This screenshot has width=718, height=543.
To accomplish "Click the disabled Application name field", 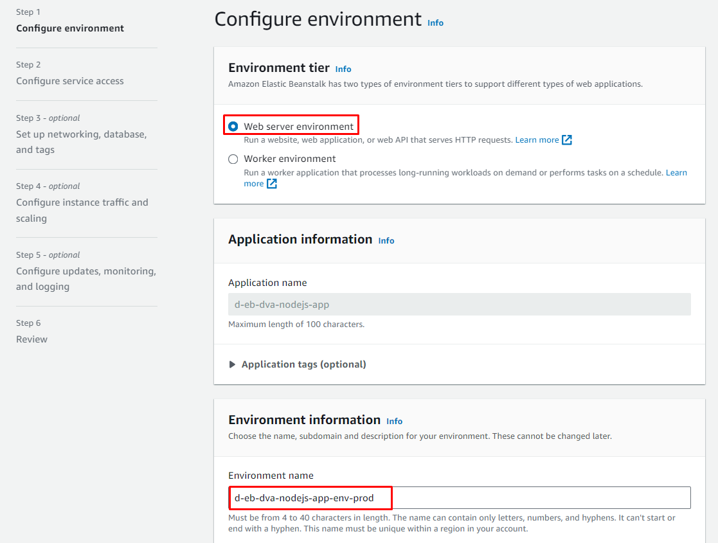I will coord(459,305).
